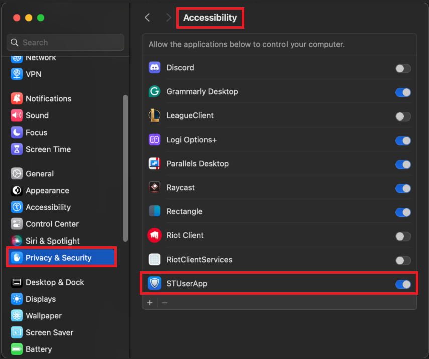Enable Discord accessibility toggle
This screenshot has width=429, height=359.
(403, 68)
